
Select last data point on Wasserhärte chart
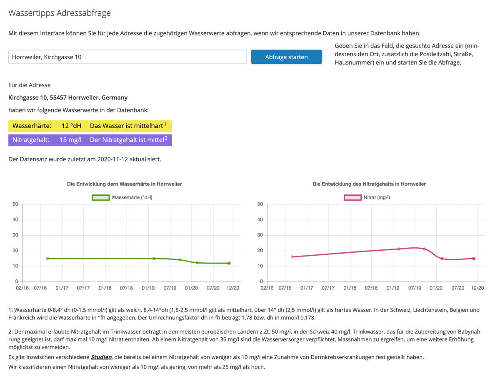[x=229, y=263]
